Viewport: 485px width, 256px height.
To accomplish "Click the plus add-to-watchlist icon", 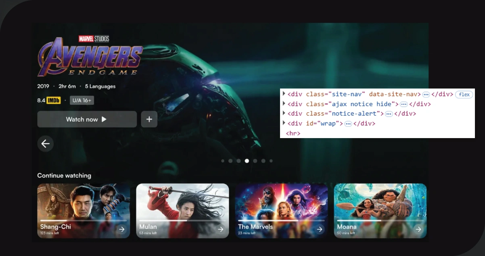I will (x=149, y=120).
